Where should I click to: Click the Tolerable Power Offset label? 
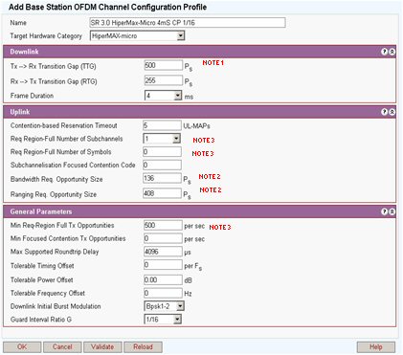click(42, 279)
